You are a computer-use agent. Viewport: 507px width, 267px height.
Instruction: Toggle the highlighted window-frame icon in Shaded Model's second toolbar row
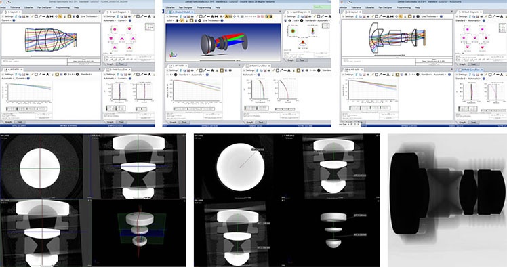pos(191,20)
